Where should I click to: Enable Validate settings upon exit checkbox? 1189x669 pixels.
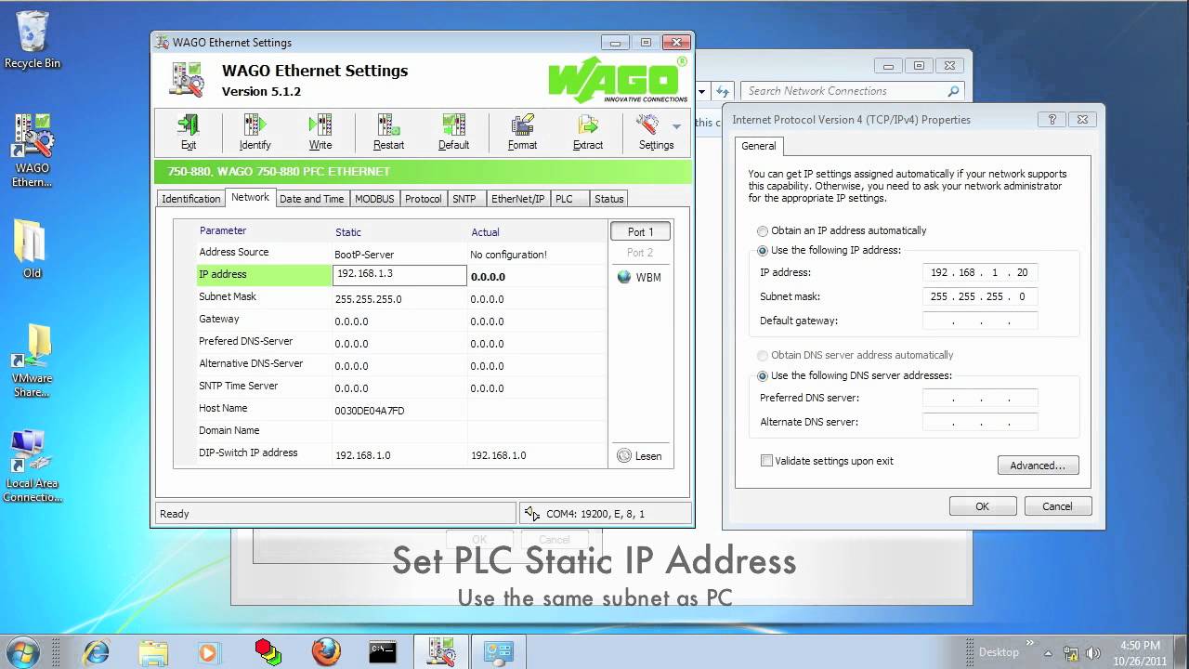(x=766, y=461)
